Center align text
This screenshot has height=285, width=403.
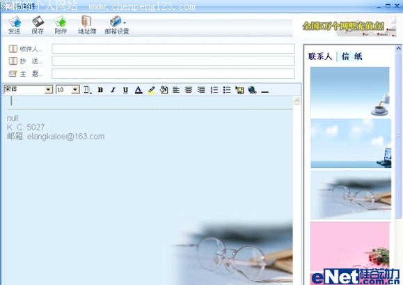(189, 90)
